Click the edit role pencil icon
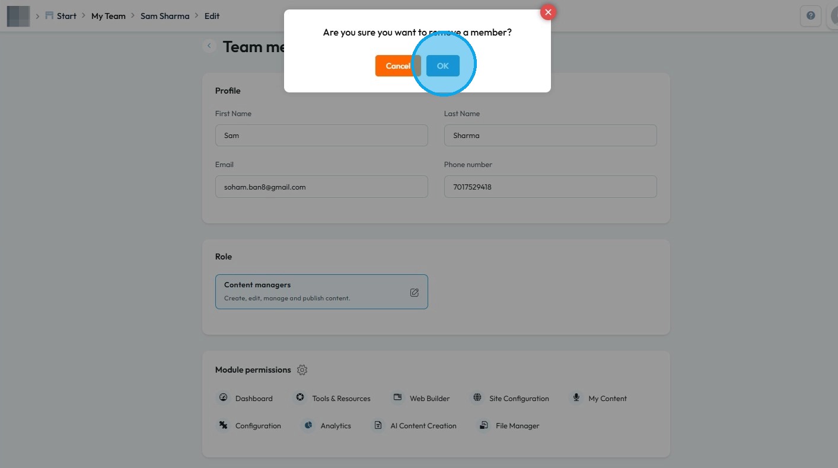 coord(414,292)
